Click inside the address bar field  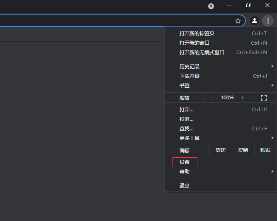click(x=116, y=21)
